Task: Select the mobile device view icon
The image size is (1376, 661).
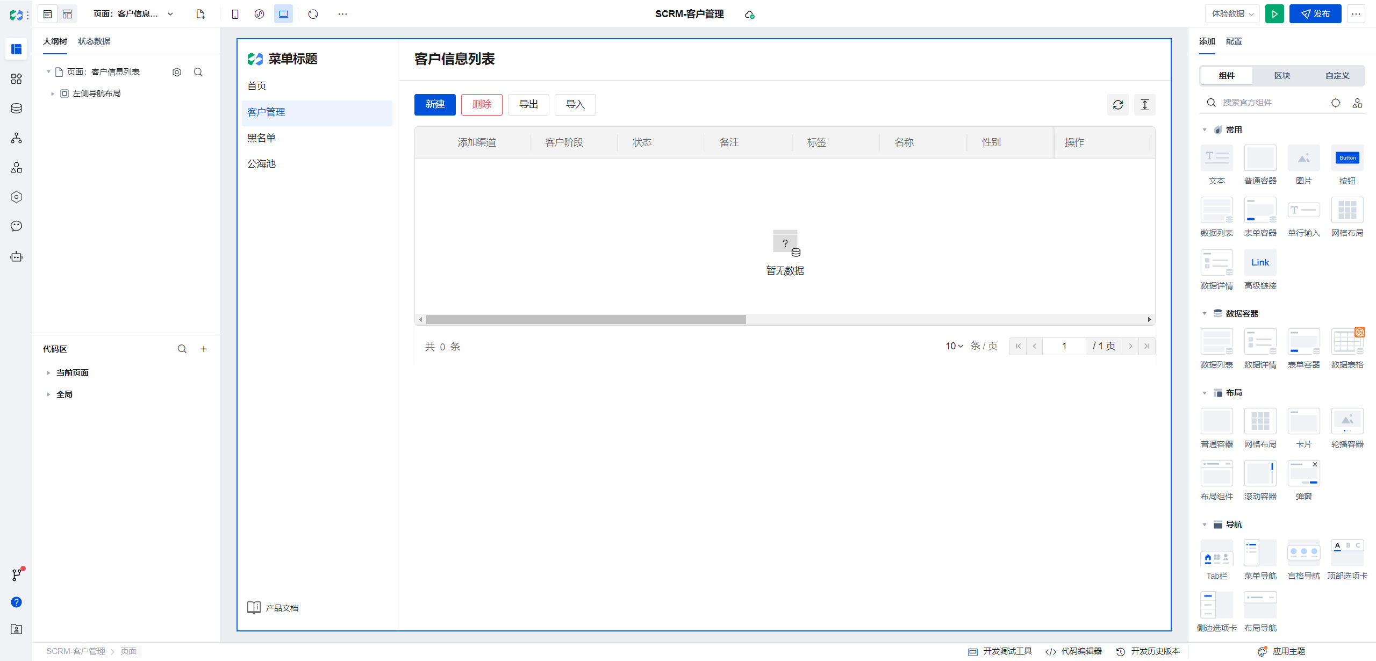Action: (235, 14)
